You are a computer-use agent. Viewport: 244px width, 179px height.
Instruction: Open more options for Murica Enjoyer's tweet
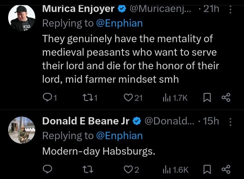pyautogui.click(x=230, y=9)
